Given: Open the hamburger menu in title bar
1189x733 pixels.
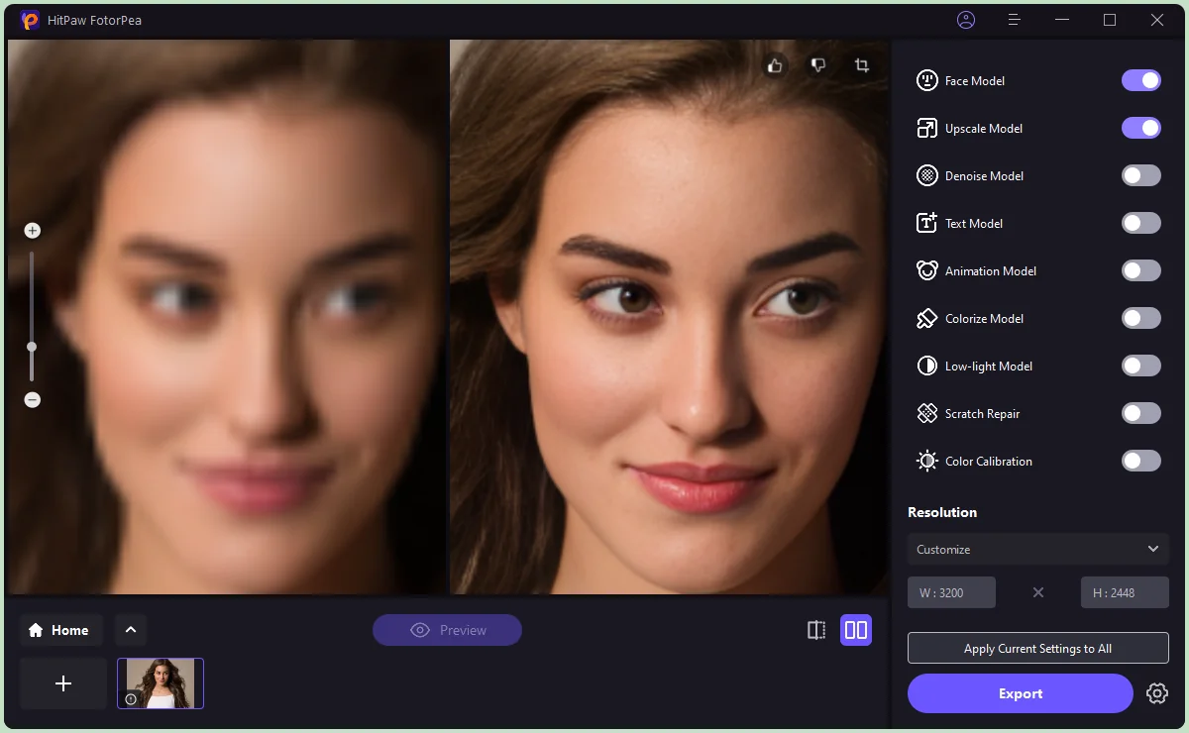Looking at the screenshot, I should click(x=1014, y=20).
